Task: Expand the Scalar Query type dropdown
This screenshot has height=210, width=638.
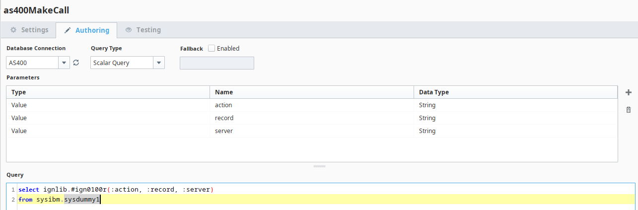Action: [158, 63]
